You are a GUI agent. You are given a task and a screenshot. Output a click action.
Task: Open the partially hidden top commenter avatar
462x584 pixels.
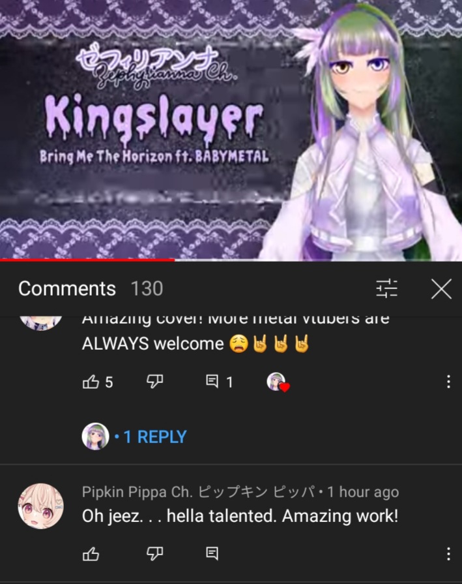tap(41, 322)
